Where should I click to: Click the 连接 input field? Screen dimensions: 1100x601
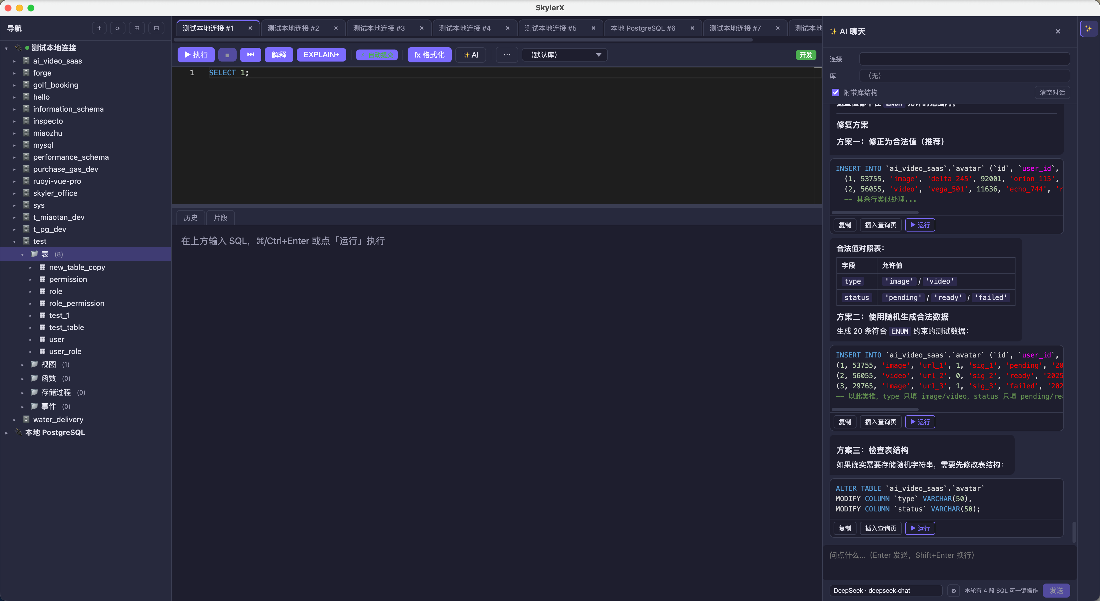[x=964, y=59]
